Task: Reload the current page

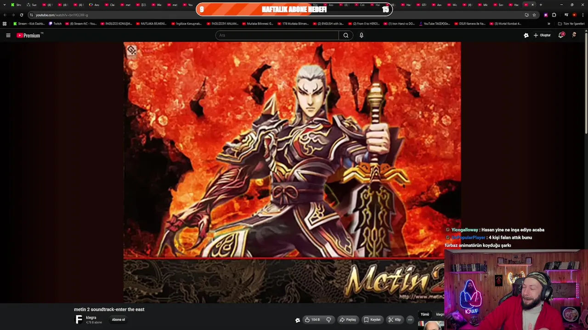Action: pyautogui.click(x=21, y=15)
